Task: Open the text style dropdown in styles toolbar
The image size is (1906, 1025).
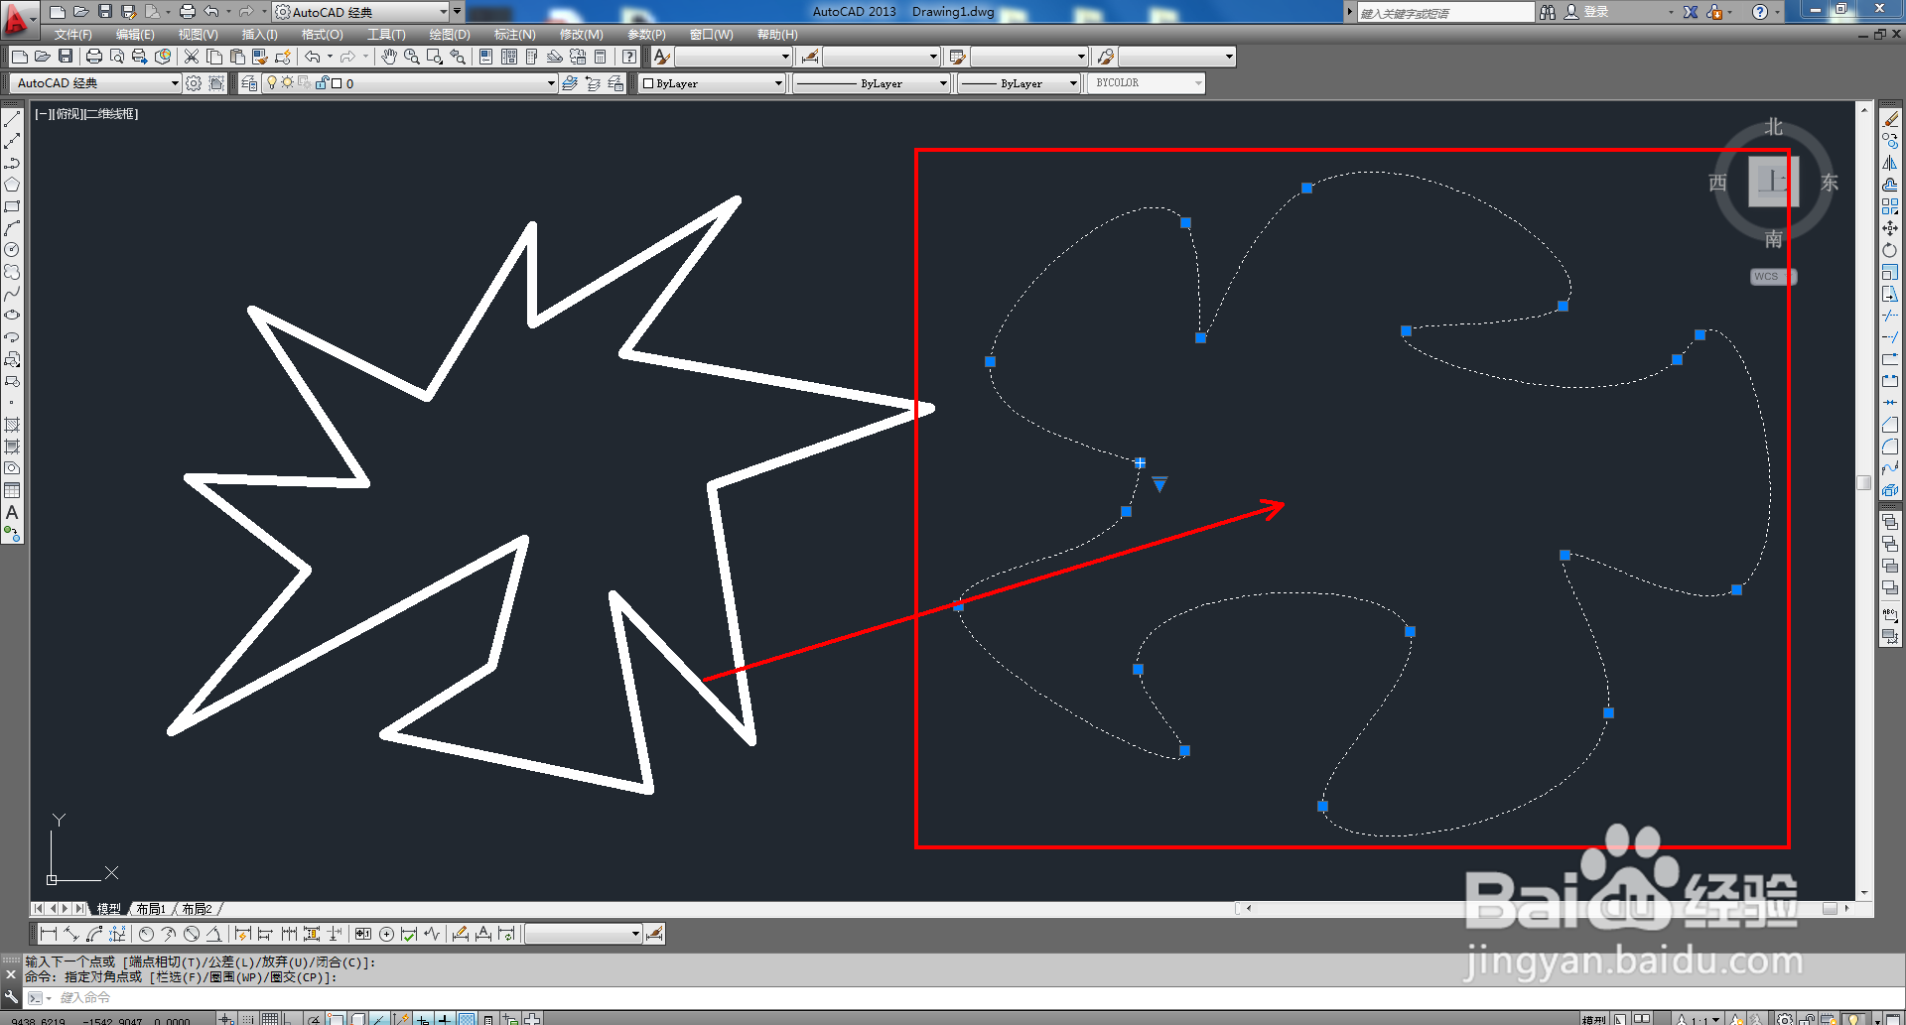Action: (x=734, y=57)
